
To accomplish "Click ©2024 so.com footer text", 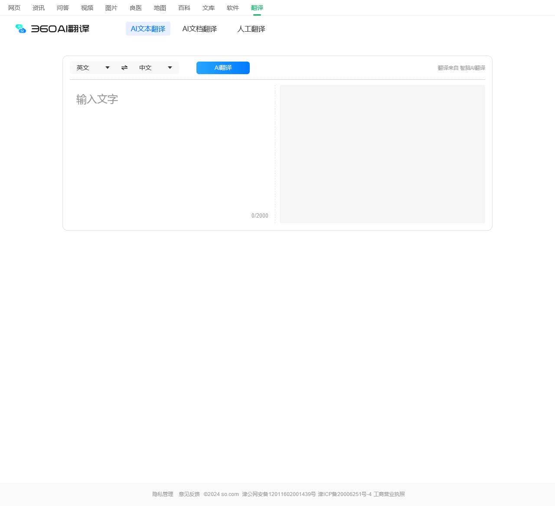I will (x=221, y=494).
